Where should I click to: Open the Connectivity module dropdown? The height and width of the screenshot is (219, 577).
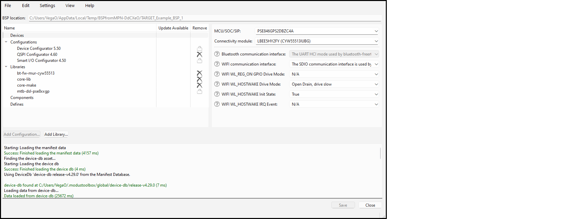point(376,41)
